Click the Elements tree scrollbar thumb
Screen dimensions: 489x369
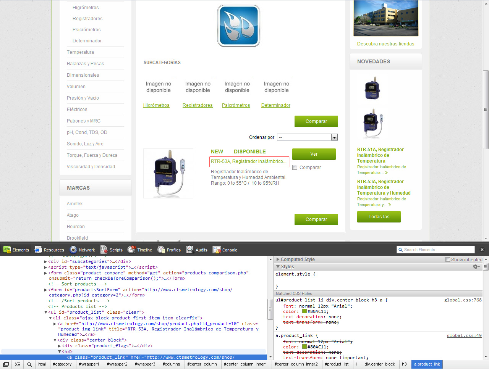[270, 310]
